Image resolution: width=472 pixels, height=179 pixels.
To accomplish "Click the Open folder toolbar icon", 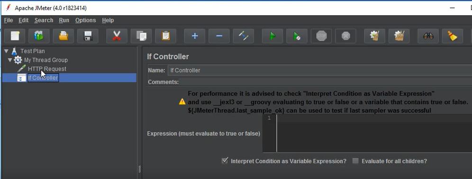I will coord(63,36).
